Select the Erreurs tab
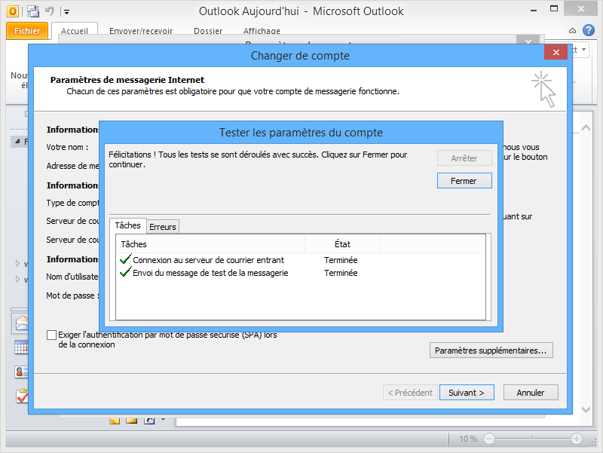The height and width of the screenshot is (453, 603). 163,227
